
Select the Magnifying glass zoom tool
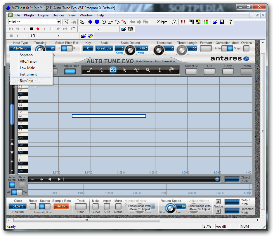[x=148, y=70]
